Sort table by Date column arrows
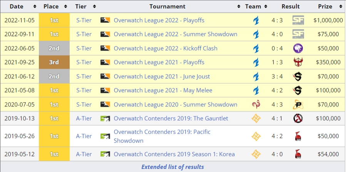 (35, 7)
